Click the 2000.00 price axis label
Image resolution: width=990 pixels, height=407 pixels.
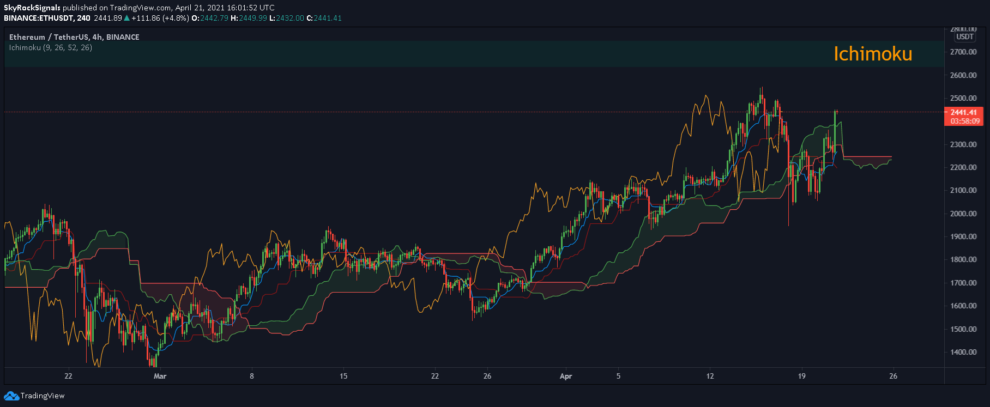pos(963,214)
